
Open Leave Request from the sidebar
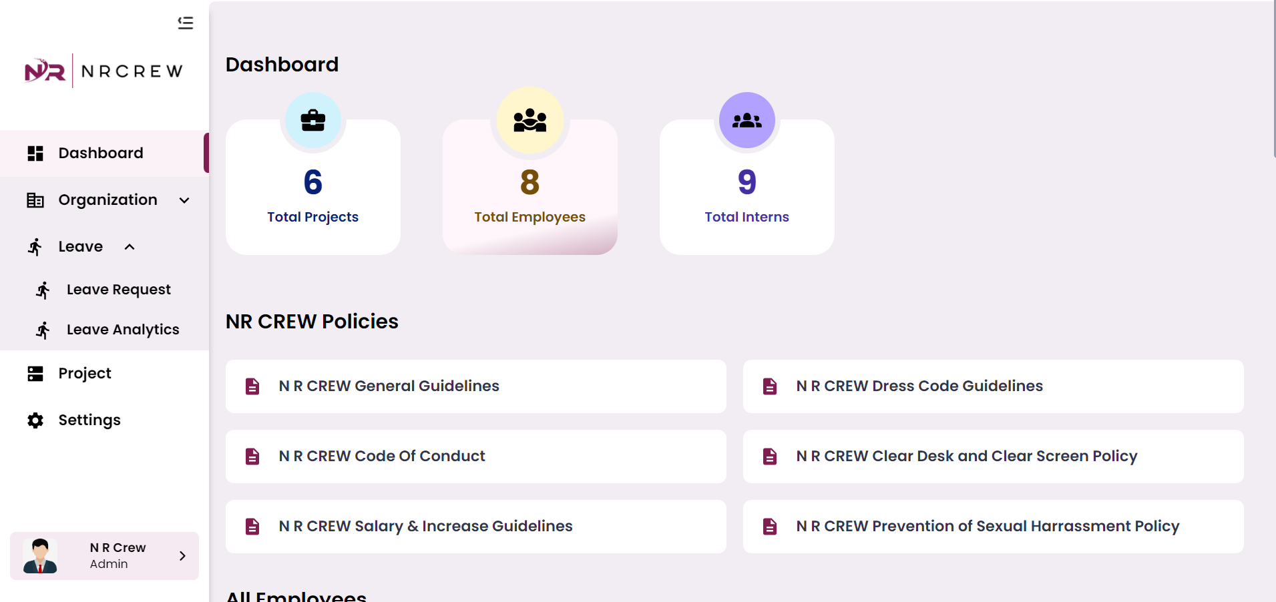tap(118, 290)
